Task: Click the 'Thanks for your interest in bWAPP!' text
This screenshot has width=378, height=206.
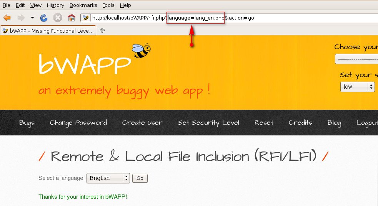Action: 83,197
